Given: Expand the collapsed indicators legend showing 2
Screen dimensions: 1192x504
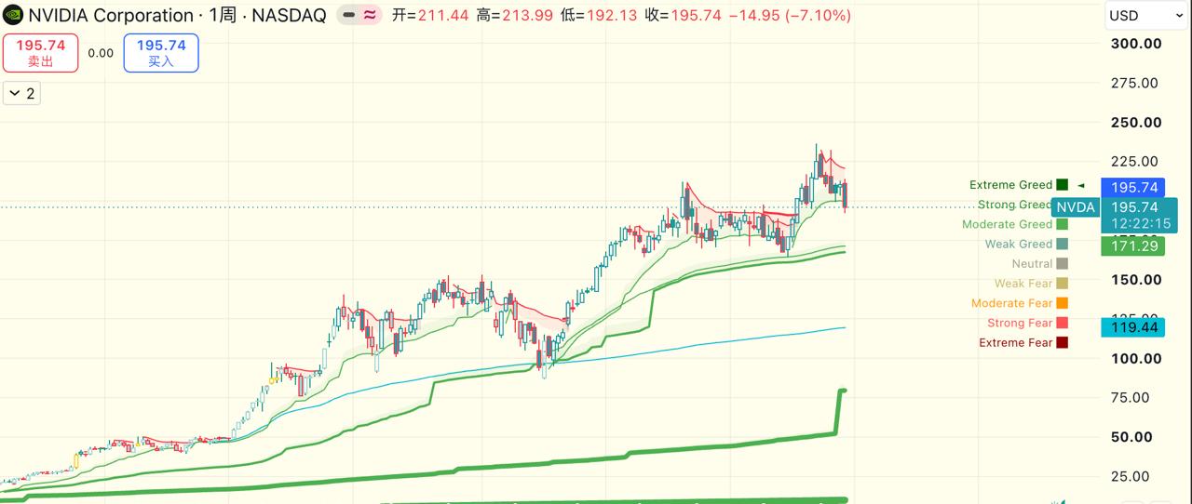Looking at the screenshot, I should (x=21, y=93).
